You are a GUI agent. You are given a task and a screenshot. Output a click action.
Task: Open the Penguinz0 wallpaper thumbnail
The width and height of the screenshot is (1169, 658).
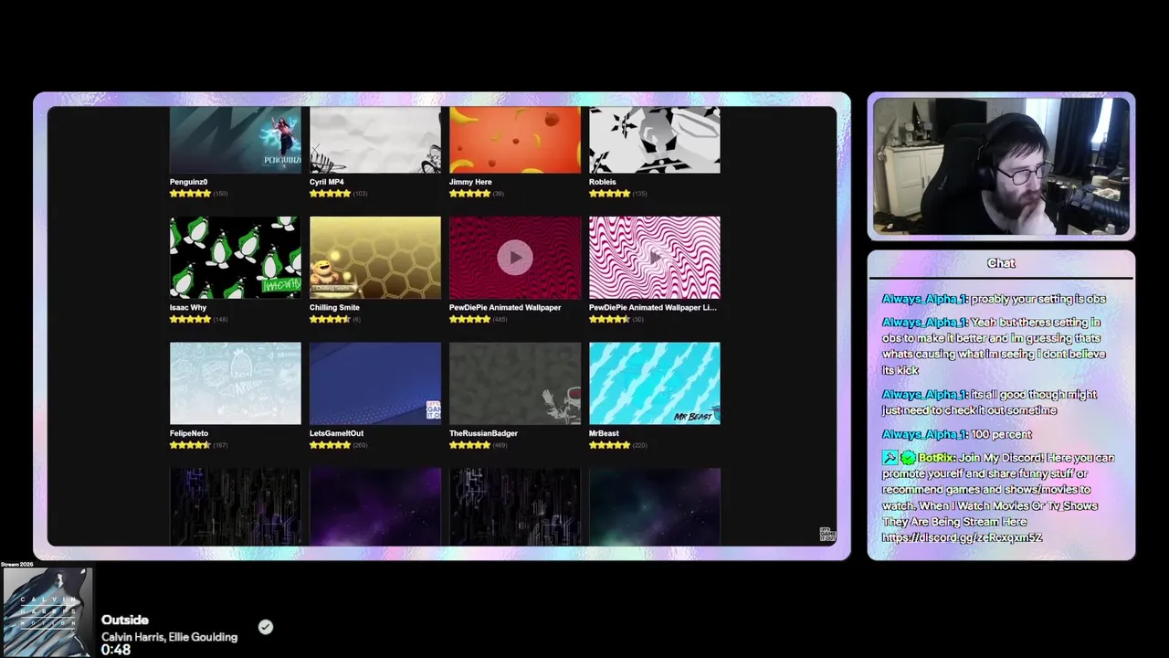coord(235,140)
